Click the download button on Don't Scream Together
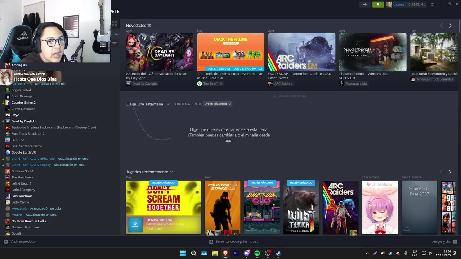 coord(135,224)
